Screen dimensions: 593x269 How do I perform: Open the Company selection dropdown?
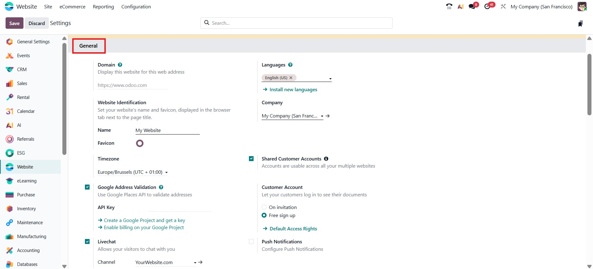322,116
